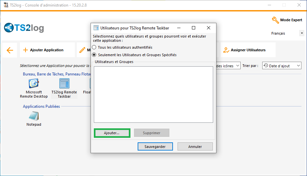307x176 pixels.
Task: Click the Ajouter... button in dialog
Action: click(x=112, y=133)
